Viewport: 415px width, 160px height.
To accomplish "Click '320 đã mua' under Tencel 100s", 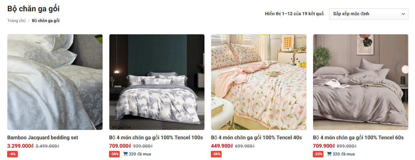I will [x=140, y=154].
